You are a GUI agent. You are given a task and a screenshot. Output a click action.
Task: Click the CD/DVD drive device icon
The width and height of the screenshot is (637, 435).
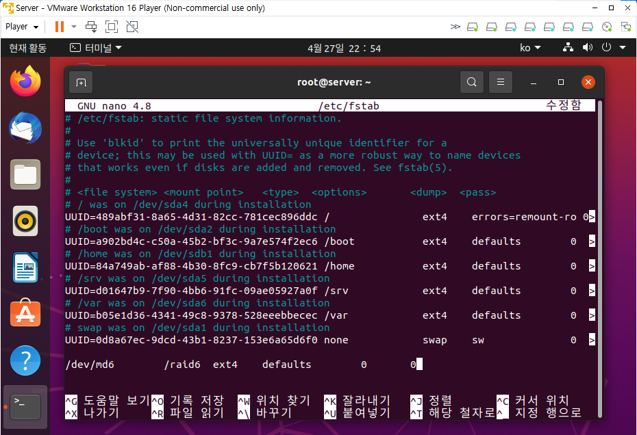pos(607,27)
